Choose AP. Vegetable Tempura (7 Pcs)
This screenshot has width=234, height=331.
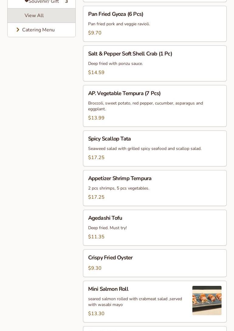point(124,94)
